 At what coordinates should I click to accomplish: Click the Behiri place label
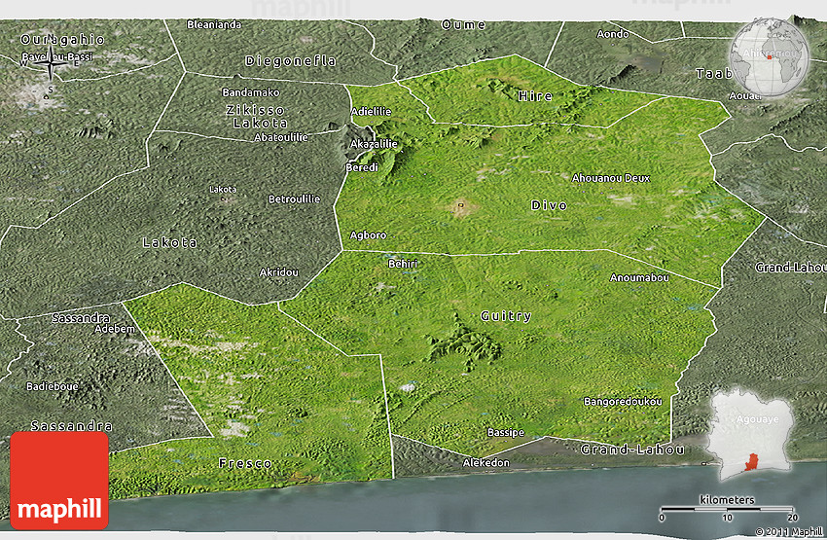[403, 264]
